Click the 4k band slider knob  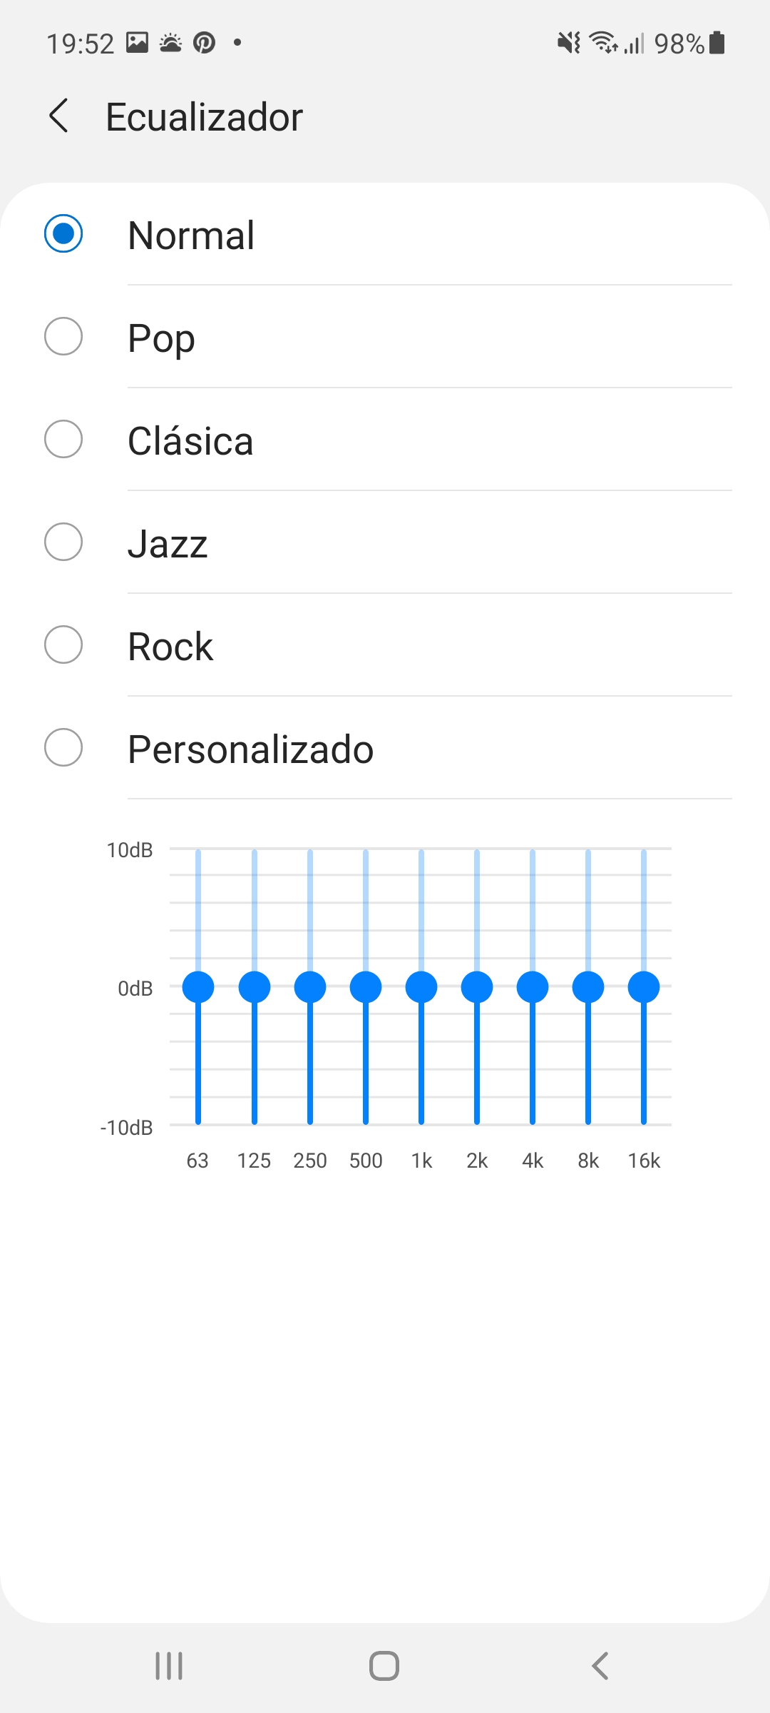tap(533, 987)
